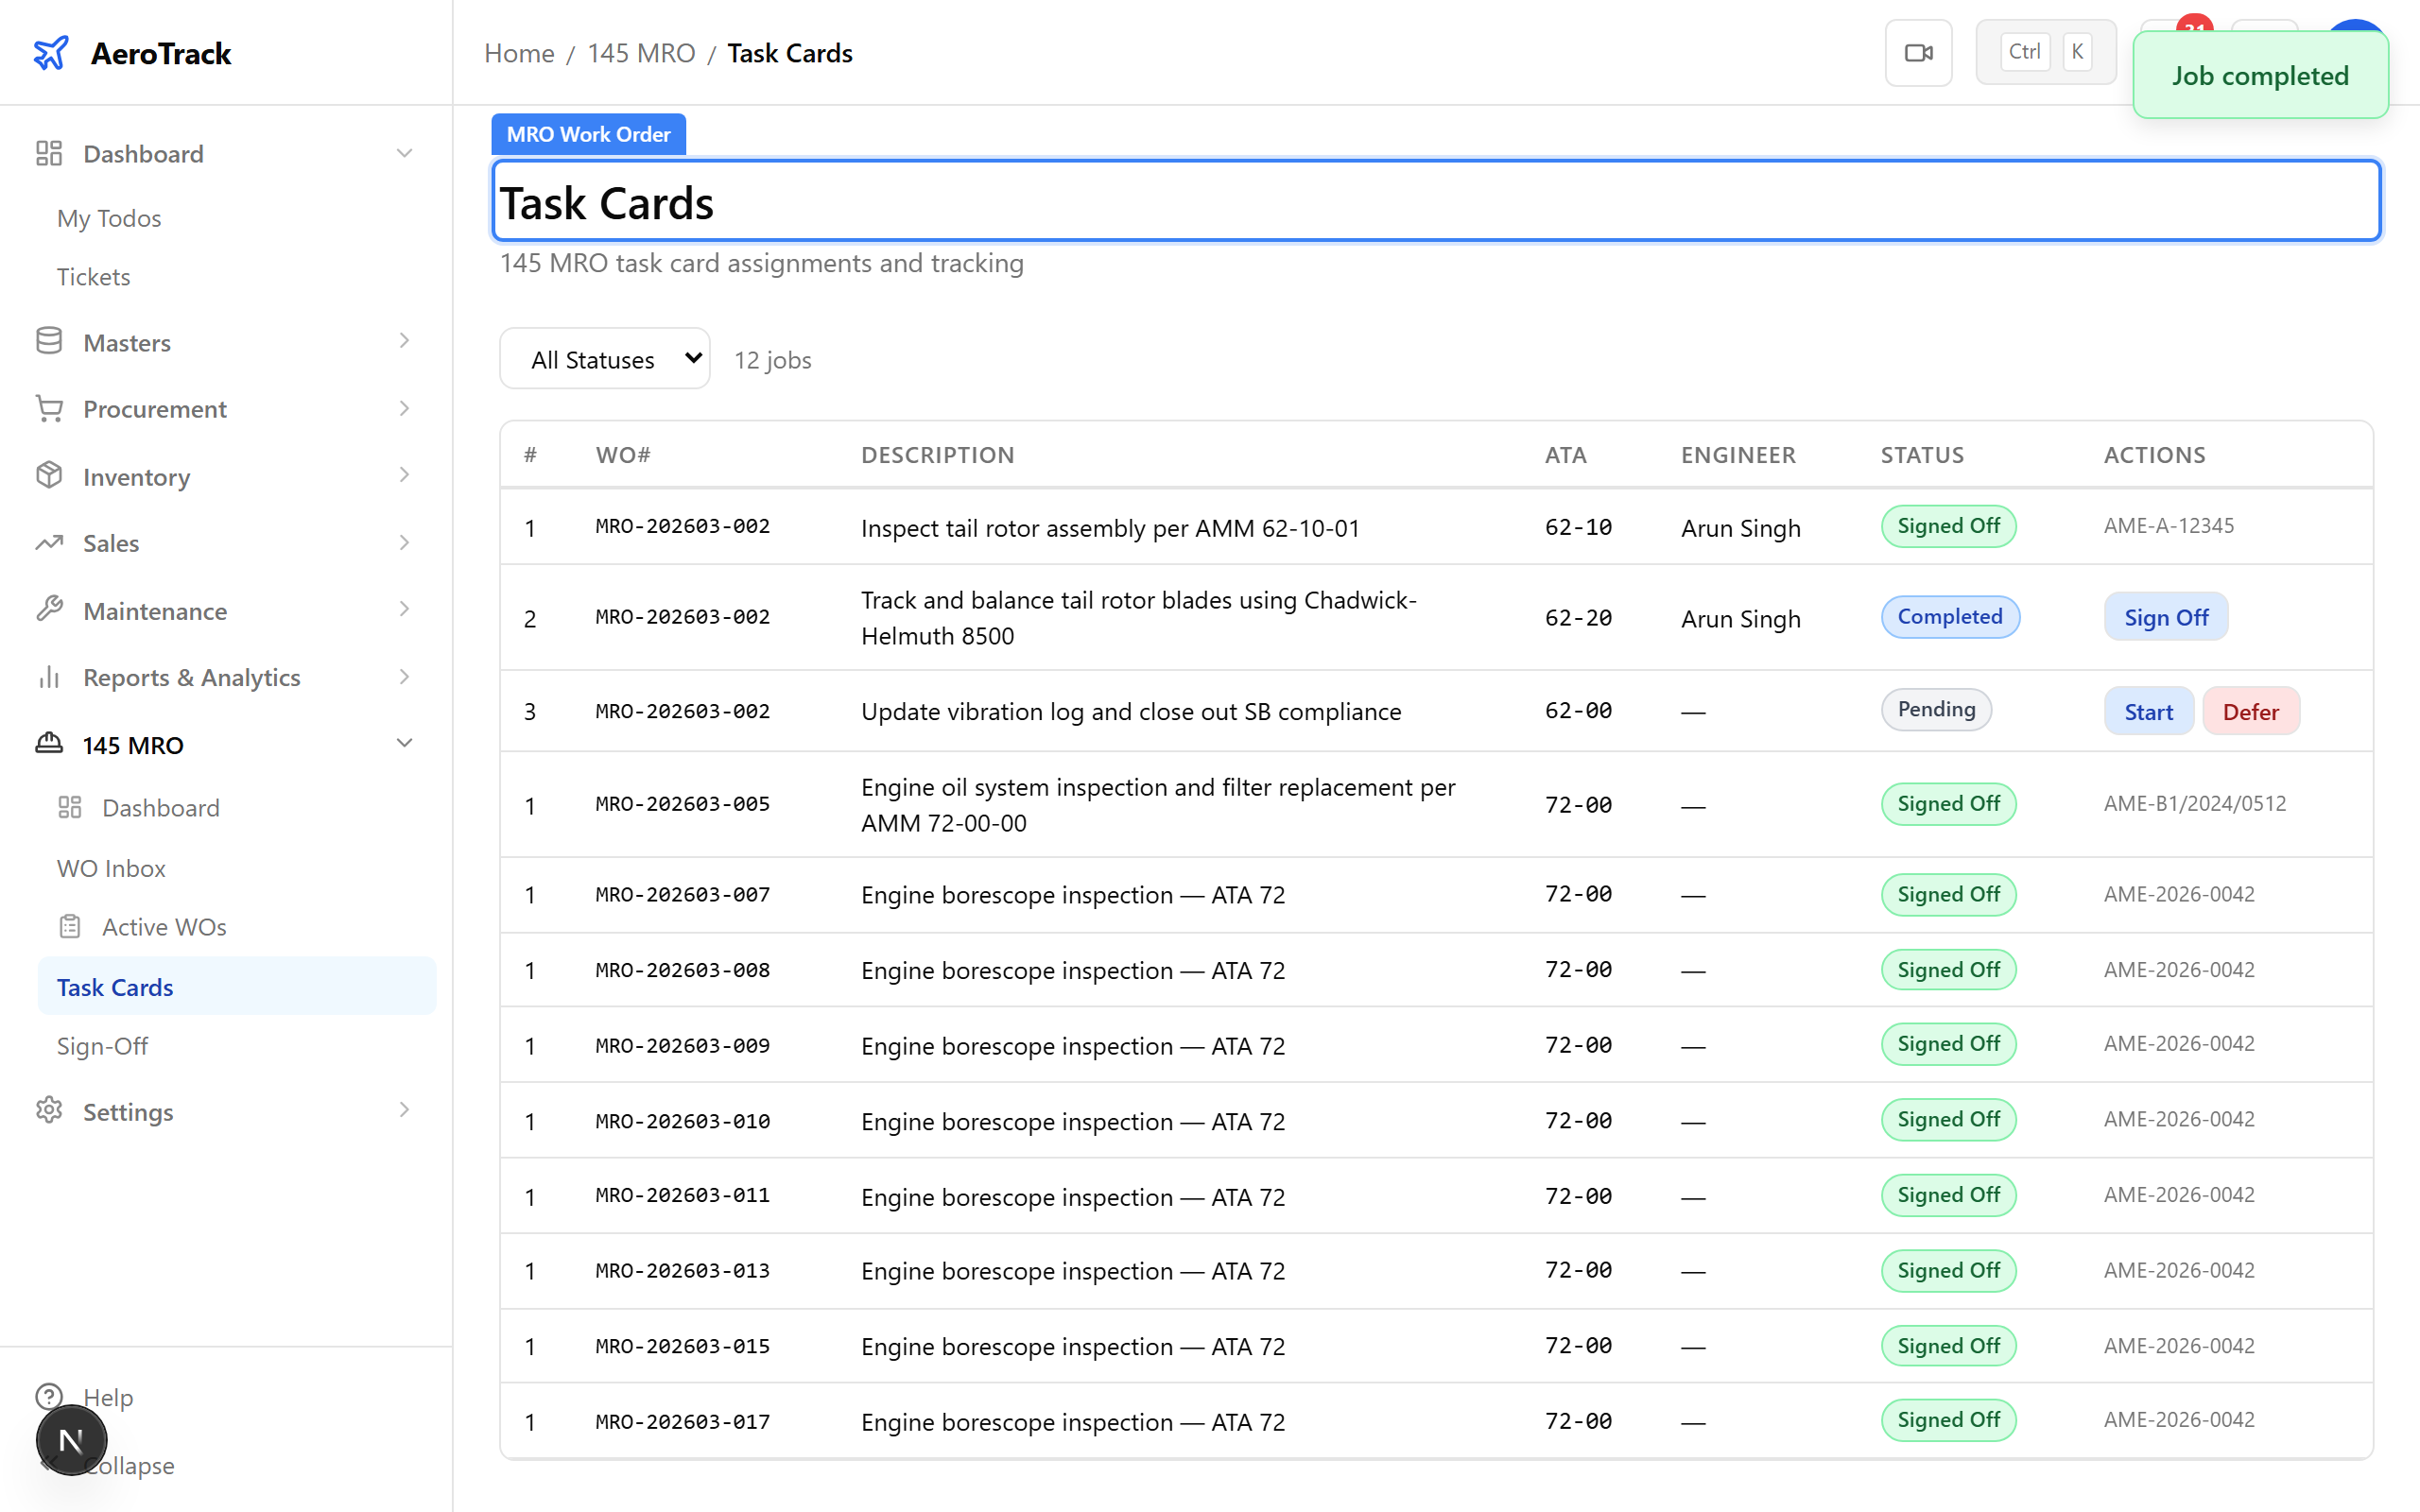Collapse the top Dashboard section chevron
The height and width of the screenshot is (1512, 2420).
pyautogui.click(x=404, y=153)
